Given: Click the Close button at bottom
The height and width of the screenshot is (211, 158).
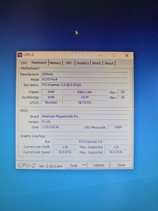Looking at the screenshot, I should click(121, 165).
